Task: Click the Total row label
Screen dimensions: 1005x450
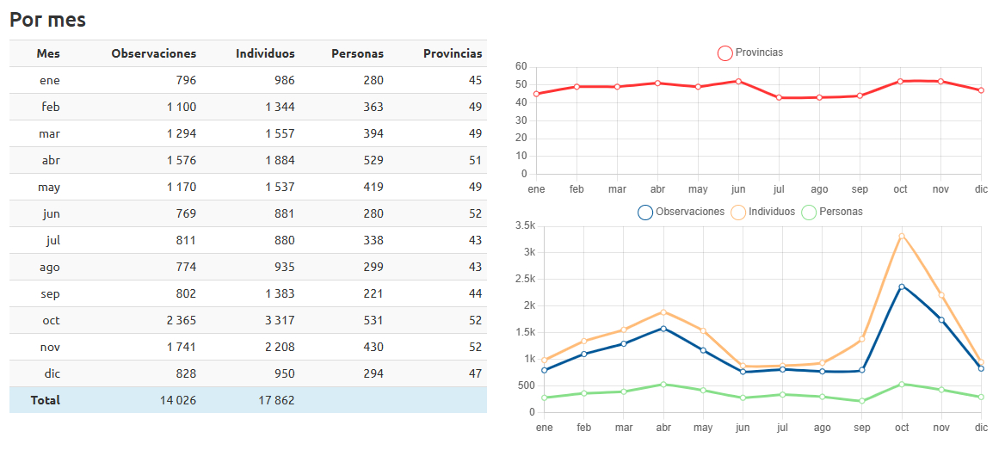Action: [x=45, y=400]
